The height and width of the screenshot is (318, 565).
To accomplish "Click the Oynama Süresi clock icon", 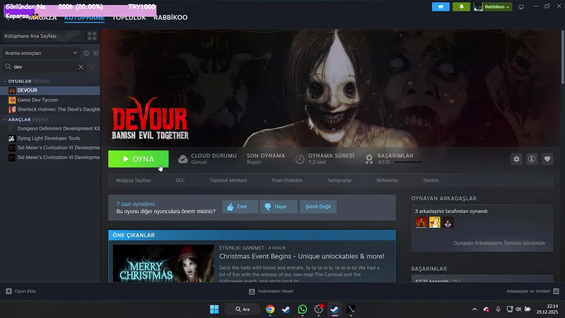I will click(300, 159).
